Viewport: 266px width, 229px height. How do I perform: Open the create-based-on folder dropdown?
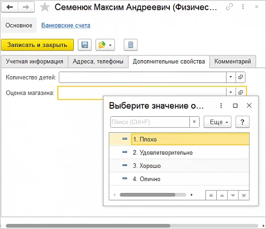pyautogui.click(x=105, y=45)
